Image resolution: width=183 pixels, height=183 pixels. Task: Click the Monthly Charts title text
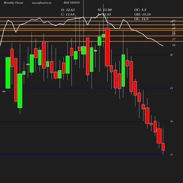[14, 3]
